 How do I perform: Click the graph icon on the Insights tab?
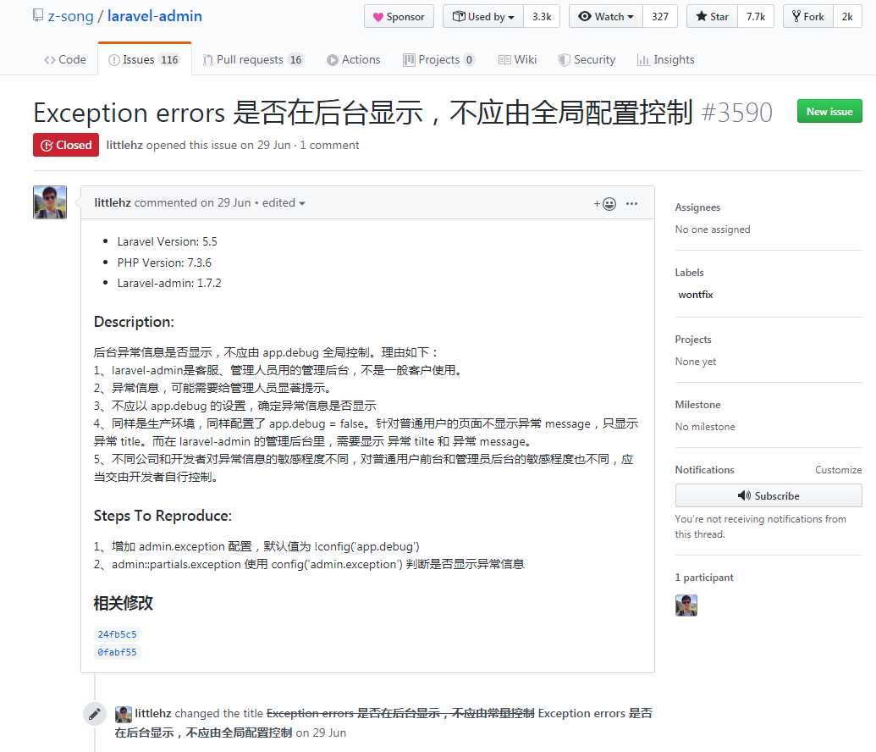[x=643, y=60]
